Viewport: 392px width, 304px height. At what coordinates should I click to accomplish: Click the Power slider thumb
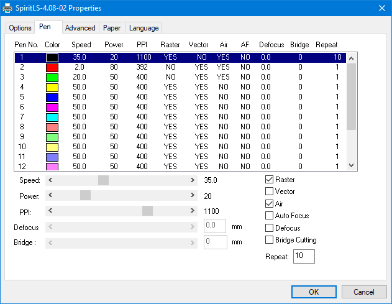point(85,195)
